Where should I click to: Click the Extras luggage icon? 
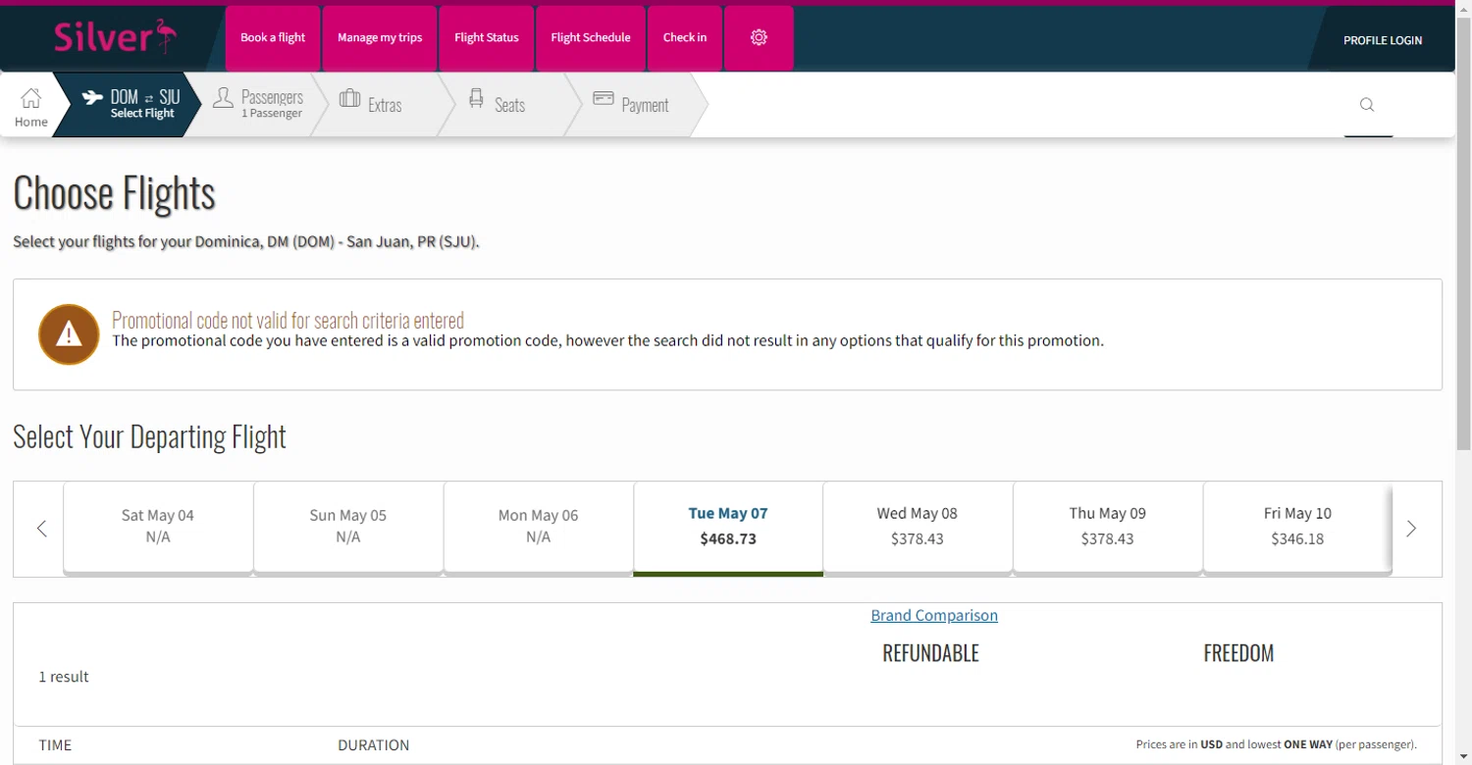point(349,98)
